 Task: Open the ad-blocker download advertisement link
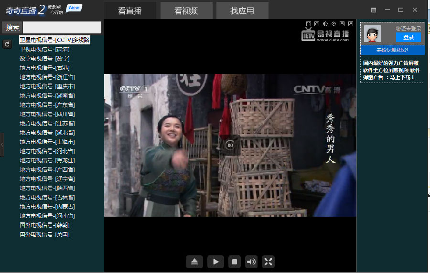click(391, 70)
